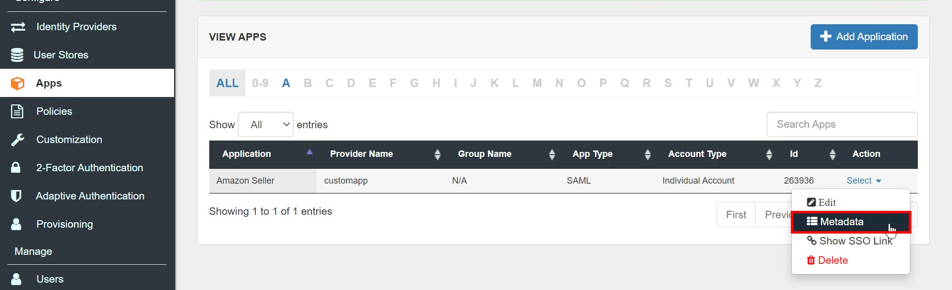Expand the Select action dropdown
952x290 pixels.
[863, 181]
